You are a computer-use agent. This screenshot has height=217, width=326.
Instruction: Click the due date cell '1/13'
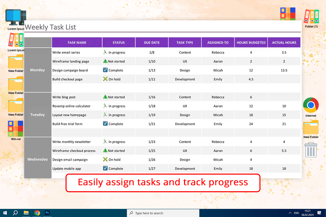(x=152, y=70)
